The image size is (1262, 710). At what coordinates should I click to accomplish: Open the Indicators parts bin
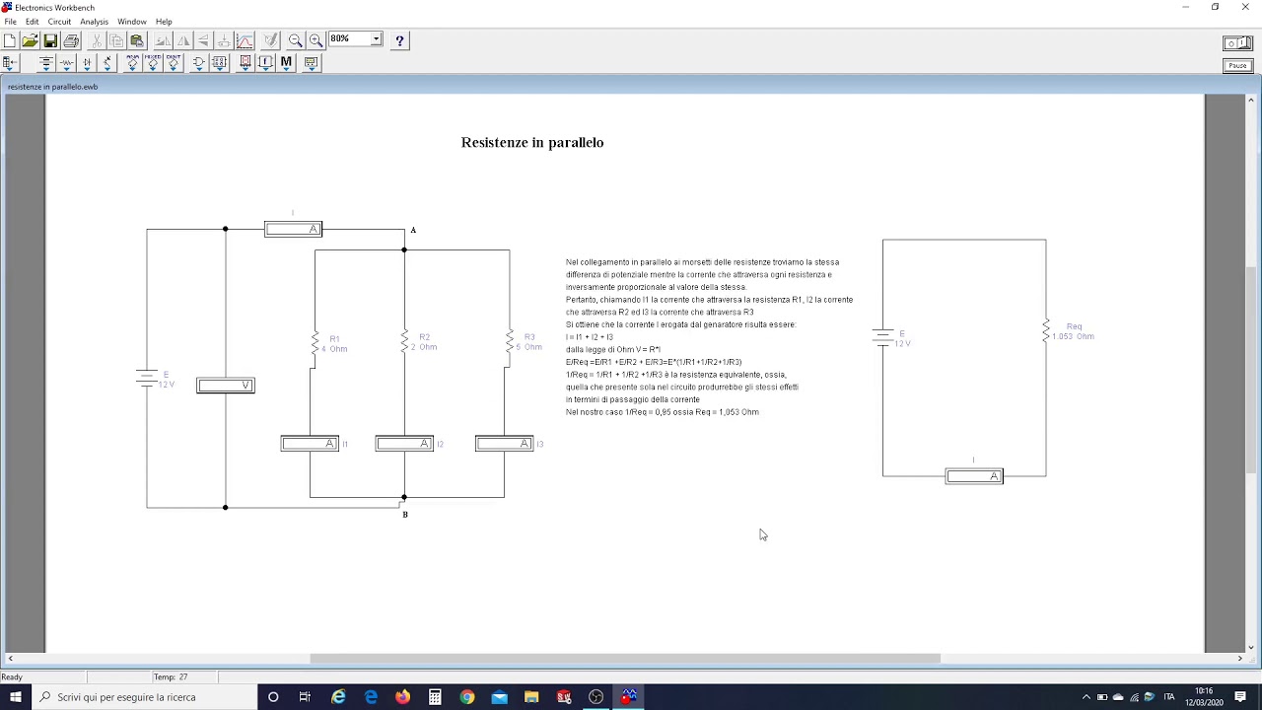point(245,63)
